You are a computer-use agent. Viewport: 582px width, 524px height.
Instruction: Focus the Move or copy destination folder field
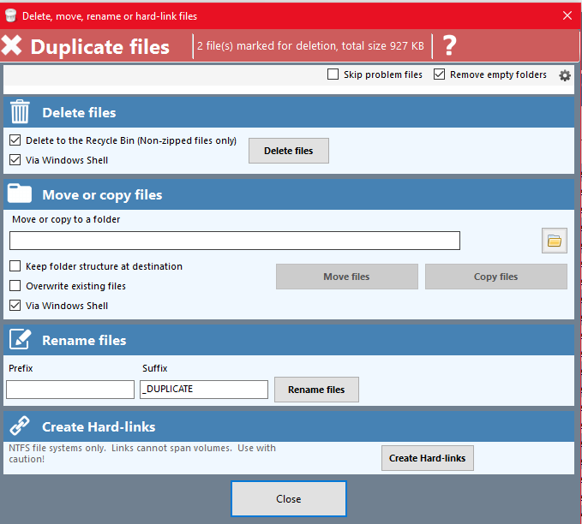tap(235, 241)
